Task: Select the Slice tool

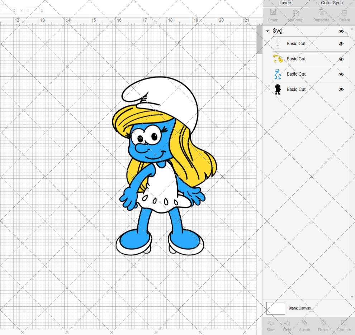Action: 270,325
